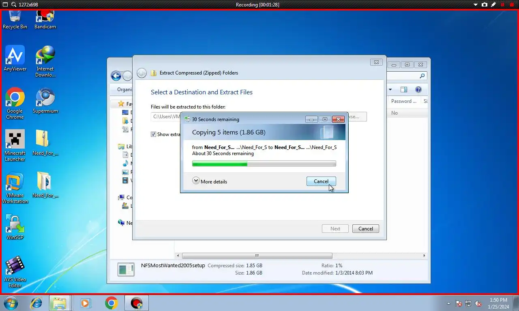Click the 'No' cell under Password column

[395, 113]
